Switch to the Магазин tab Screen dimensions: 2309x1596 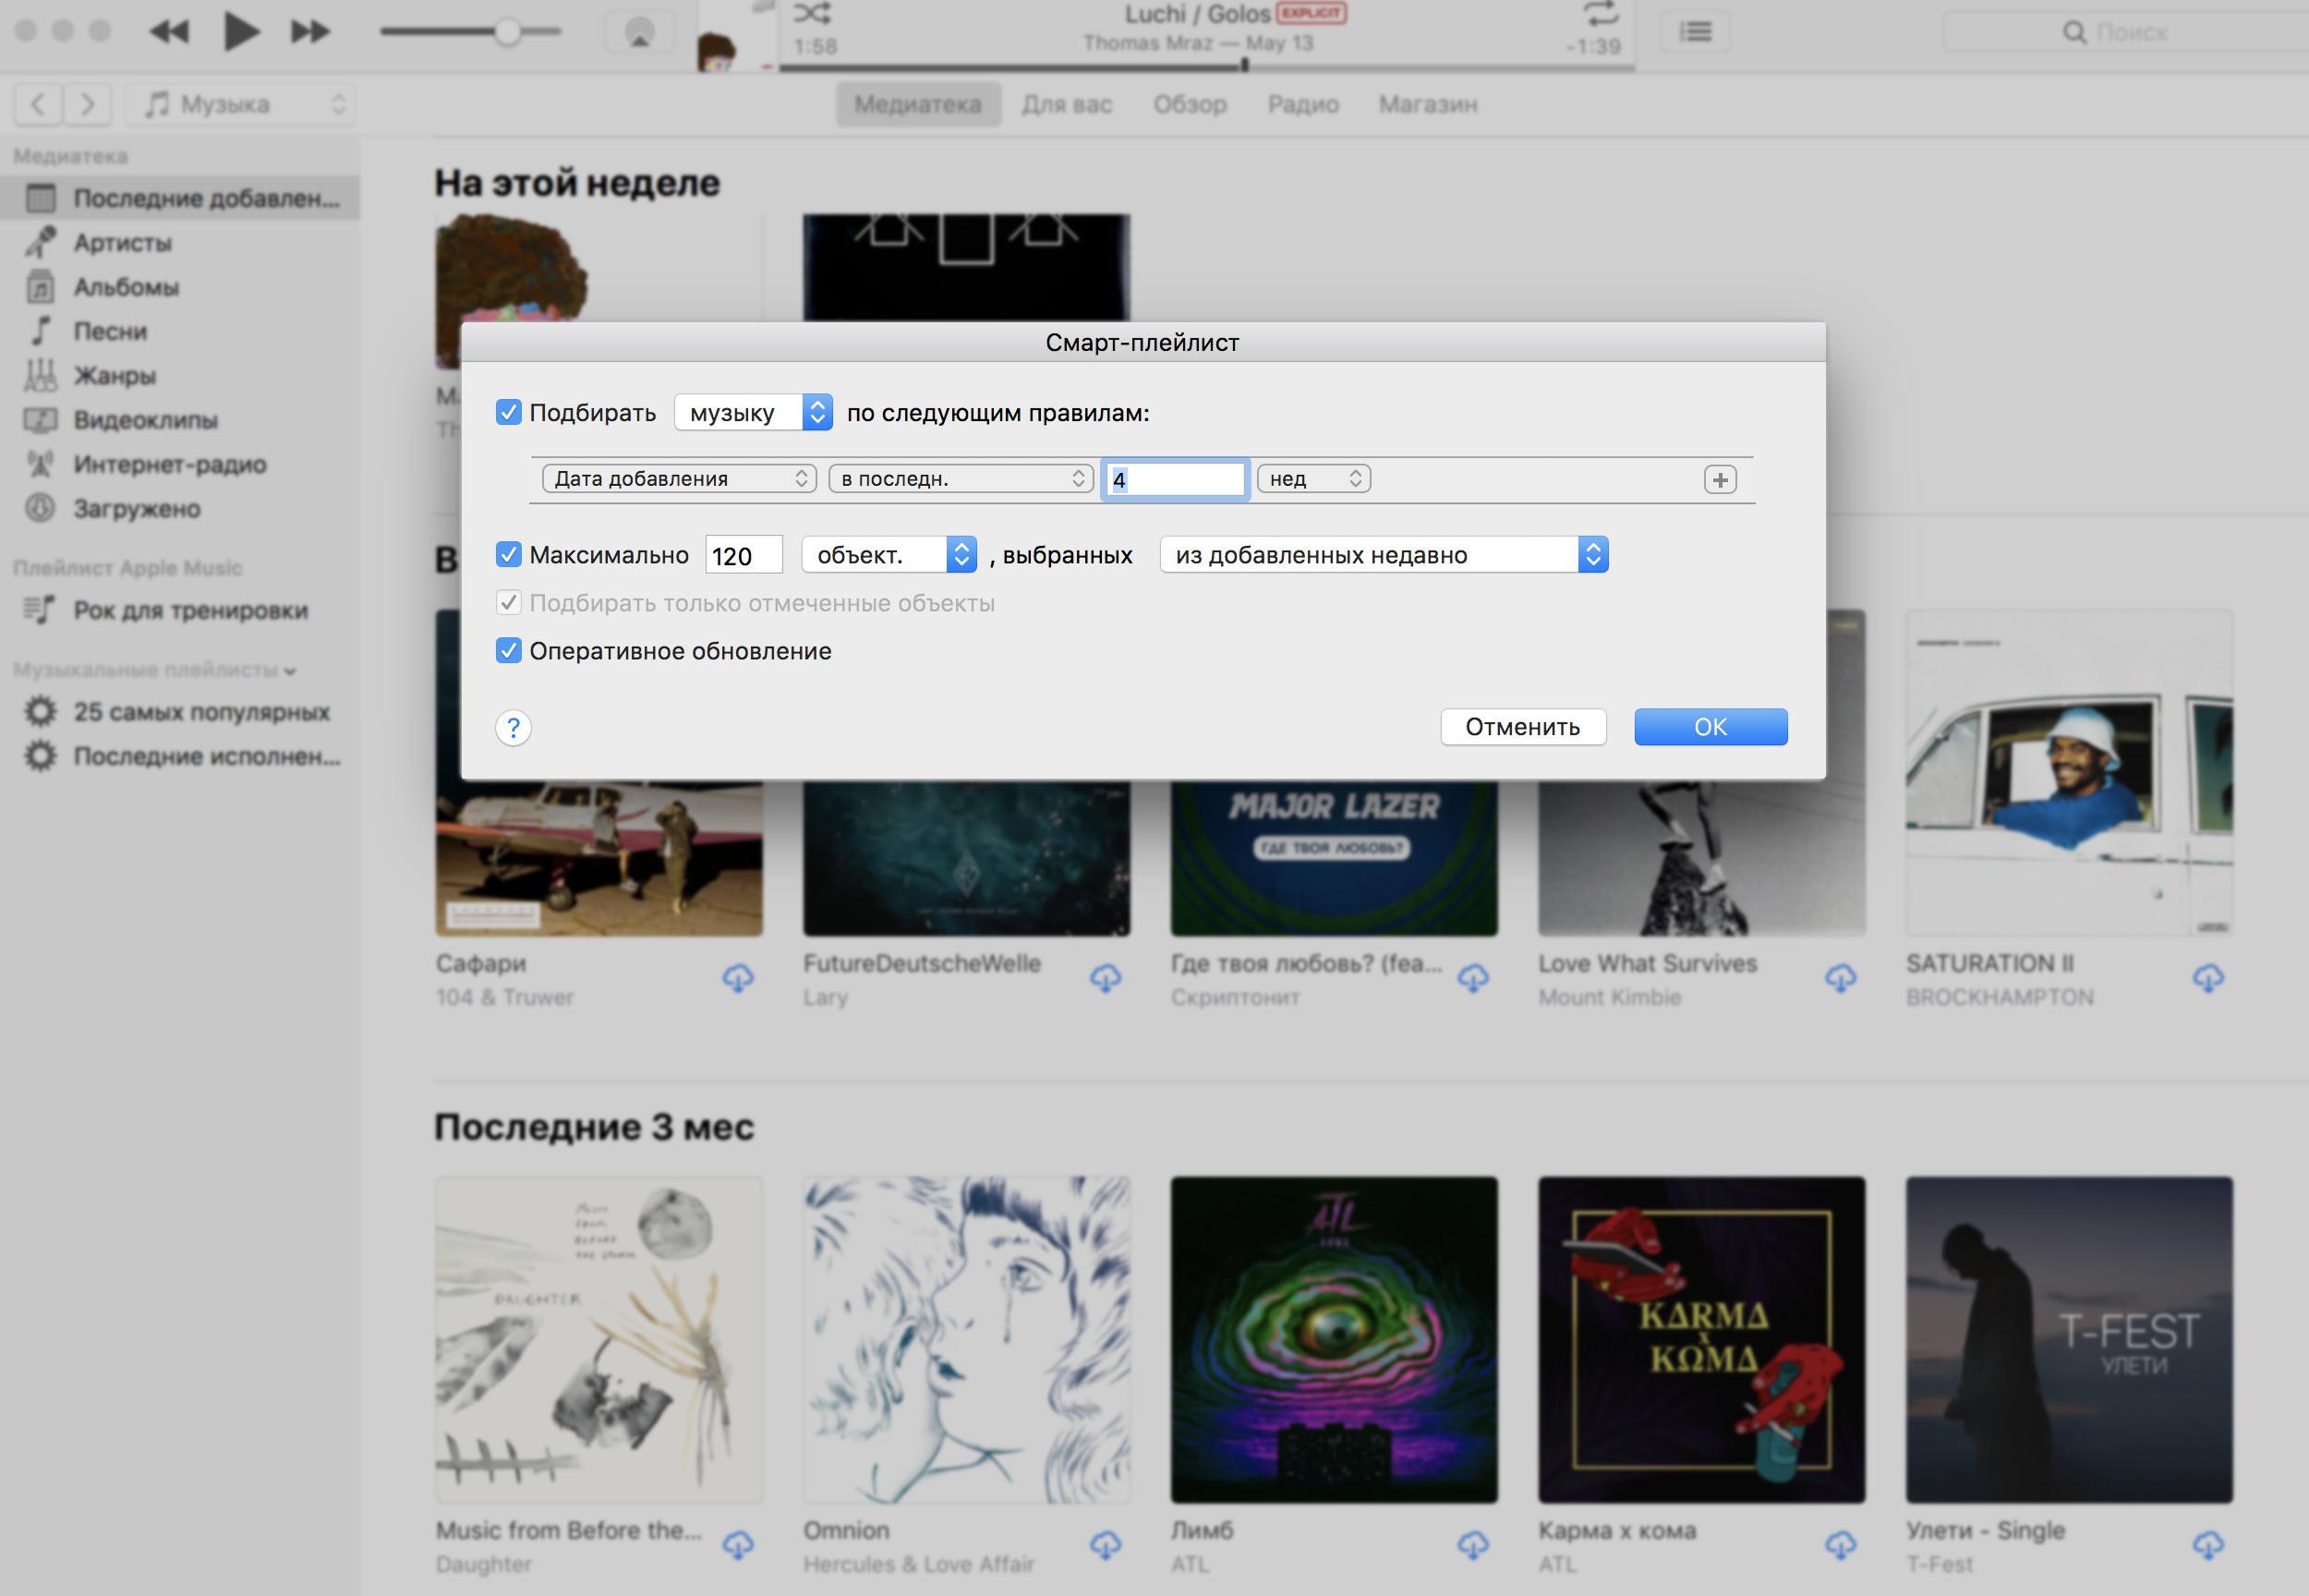coord(1428,104)
